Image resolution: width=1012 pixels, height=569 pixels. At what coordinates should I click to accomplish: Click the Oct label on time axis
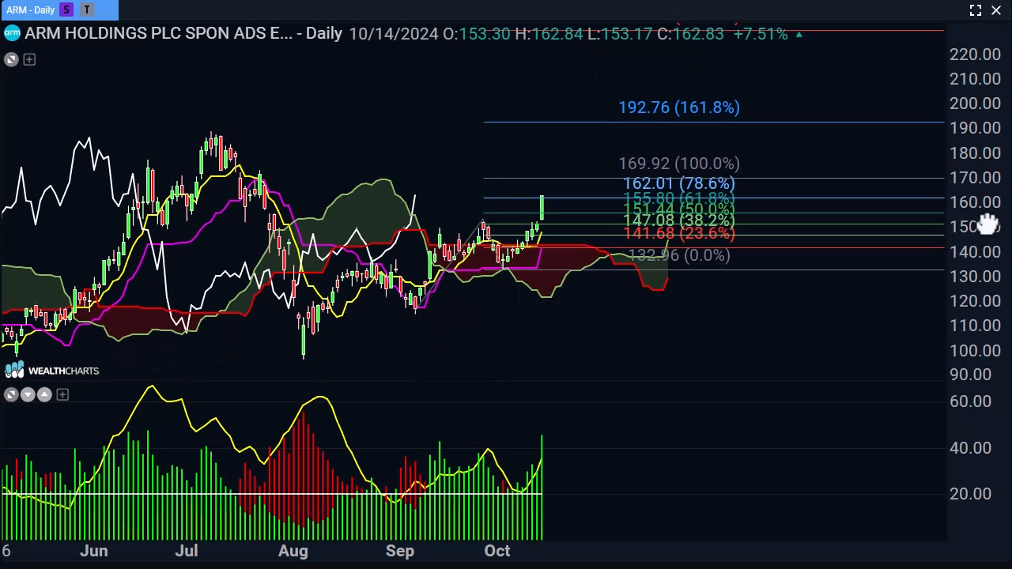(497, 551)
